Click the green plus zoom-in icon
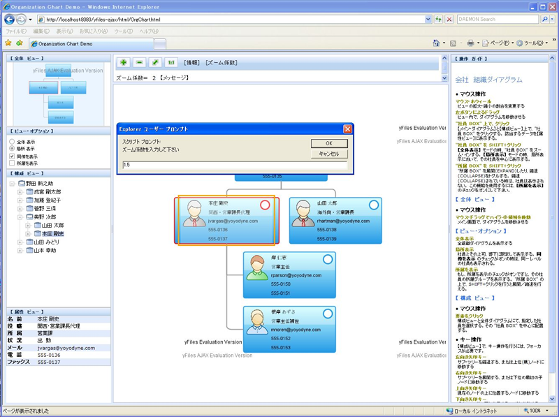559x417 pixels. point(124,62)
